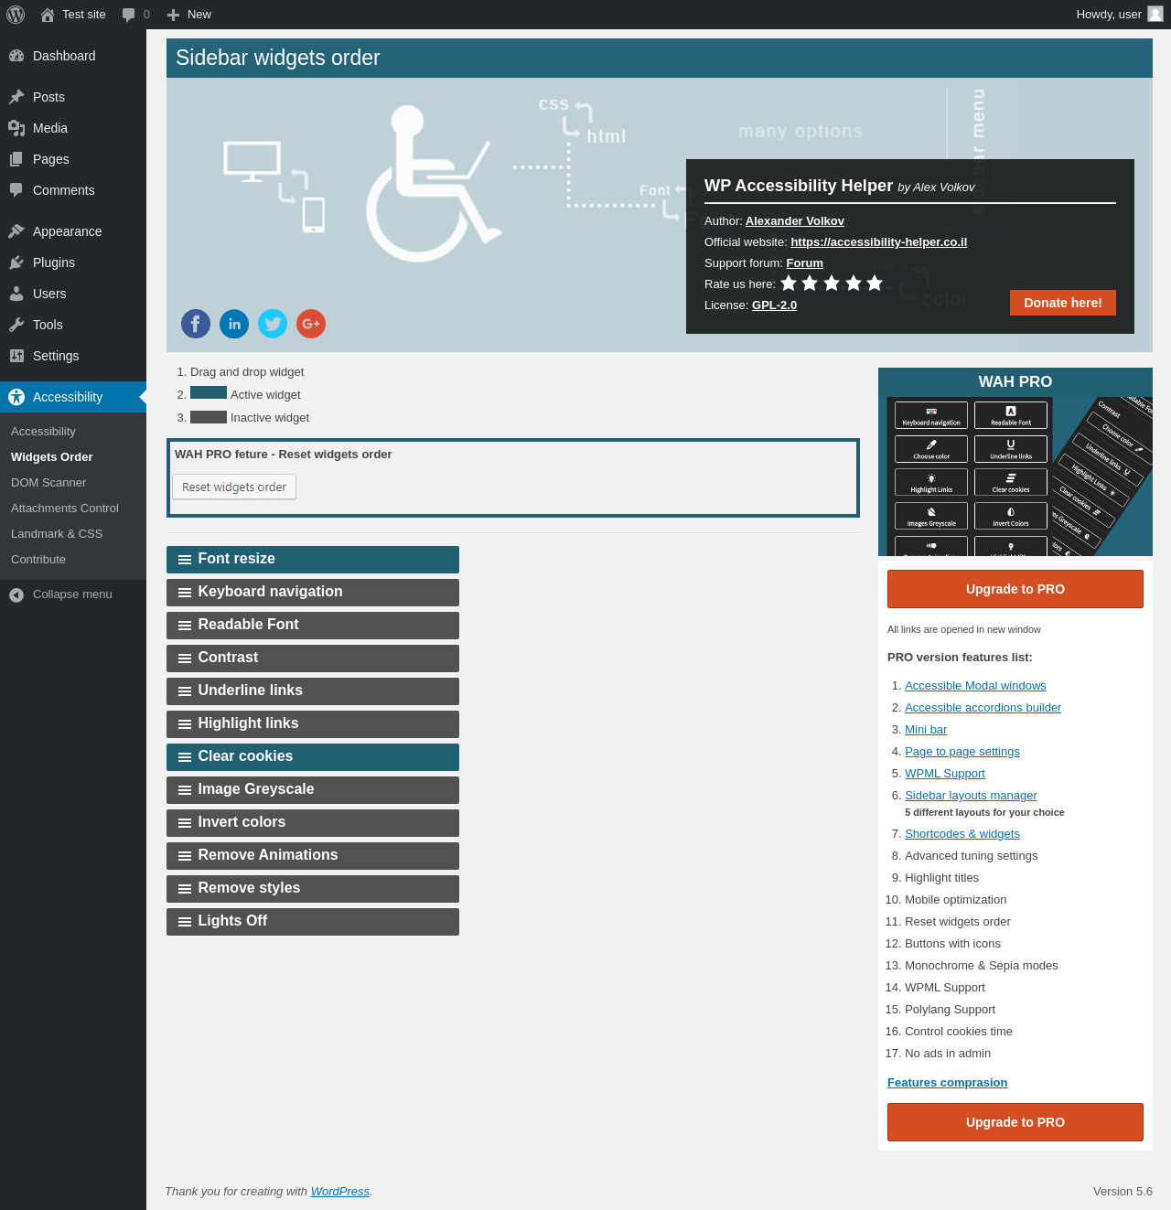Open accessibility-helper.co.il website link
Viewport: 1171px width, 1210px height.
pos(878,242)
